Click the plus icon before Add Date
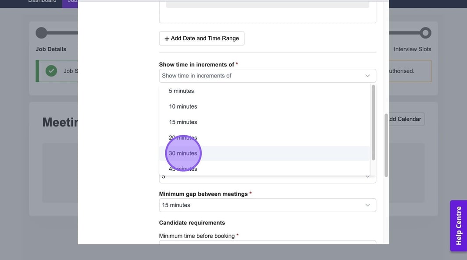467x260 pixels. coord(167,39)
